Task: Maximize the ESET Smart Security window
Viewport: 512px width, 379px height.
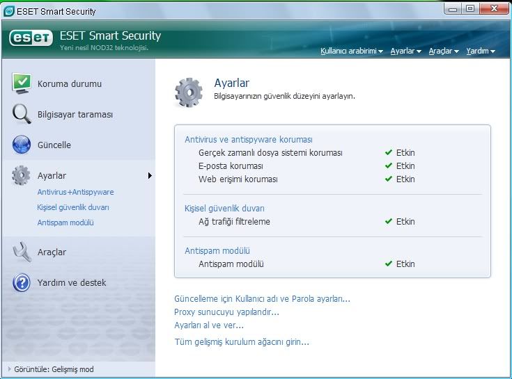Action: 470,9
